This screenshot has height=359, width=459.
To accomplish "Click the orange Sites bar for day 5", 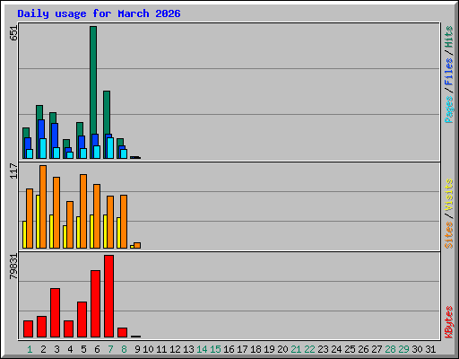I will 83,211.
